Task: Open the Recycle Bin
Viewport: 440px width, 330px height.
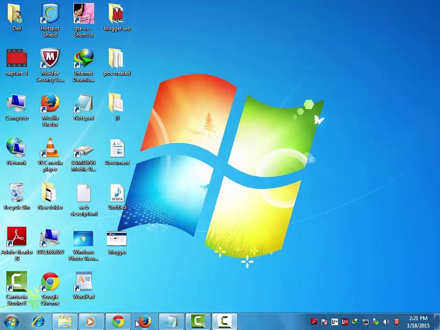Action: (x=16, y=196)
